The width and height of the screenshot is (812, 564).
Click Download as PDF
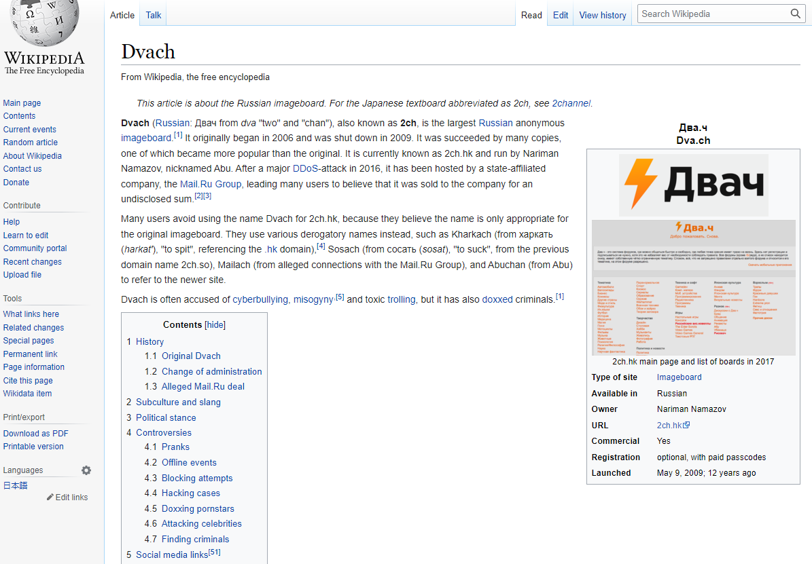pos(36,434)
